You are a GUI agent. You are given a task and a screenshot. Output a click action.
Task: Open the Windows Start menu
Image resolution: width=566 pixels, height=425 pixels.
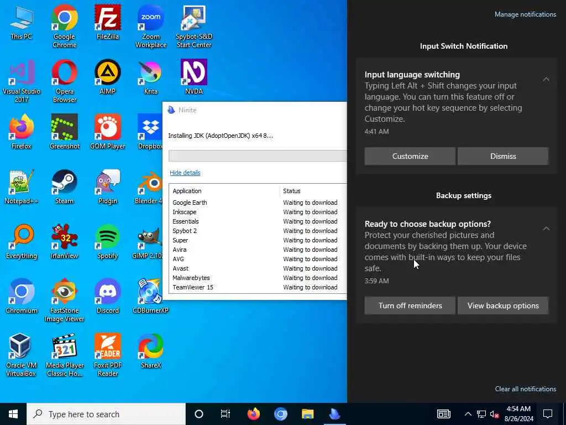pos(13,414)
